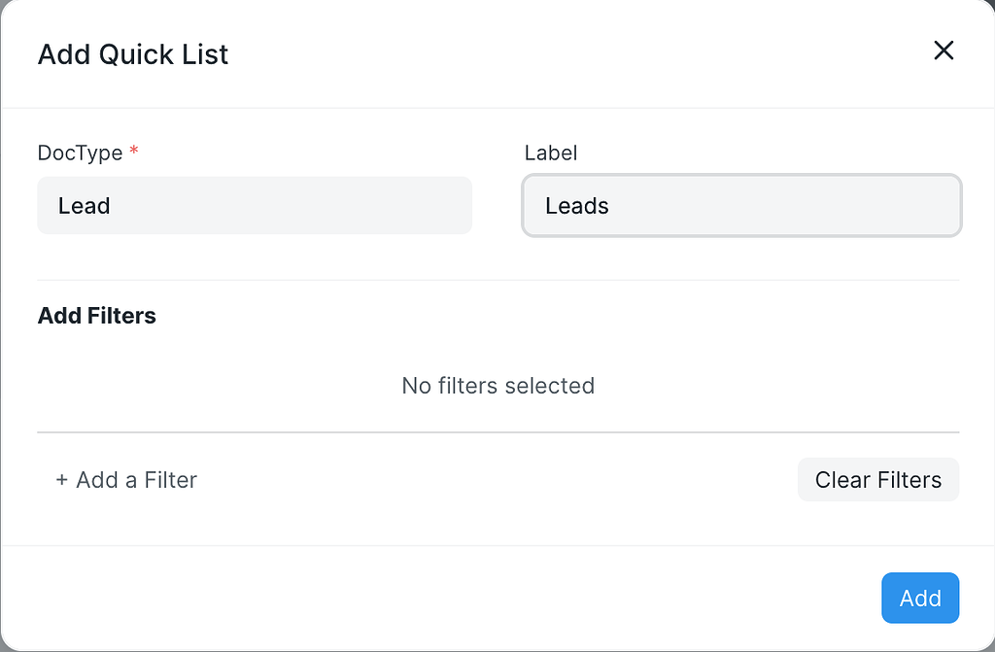
Task: Click the Lead value in DocType
Action: (x=86, y=205)
